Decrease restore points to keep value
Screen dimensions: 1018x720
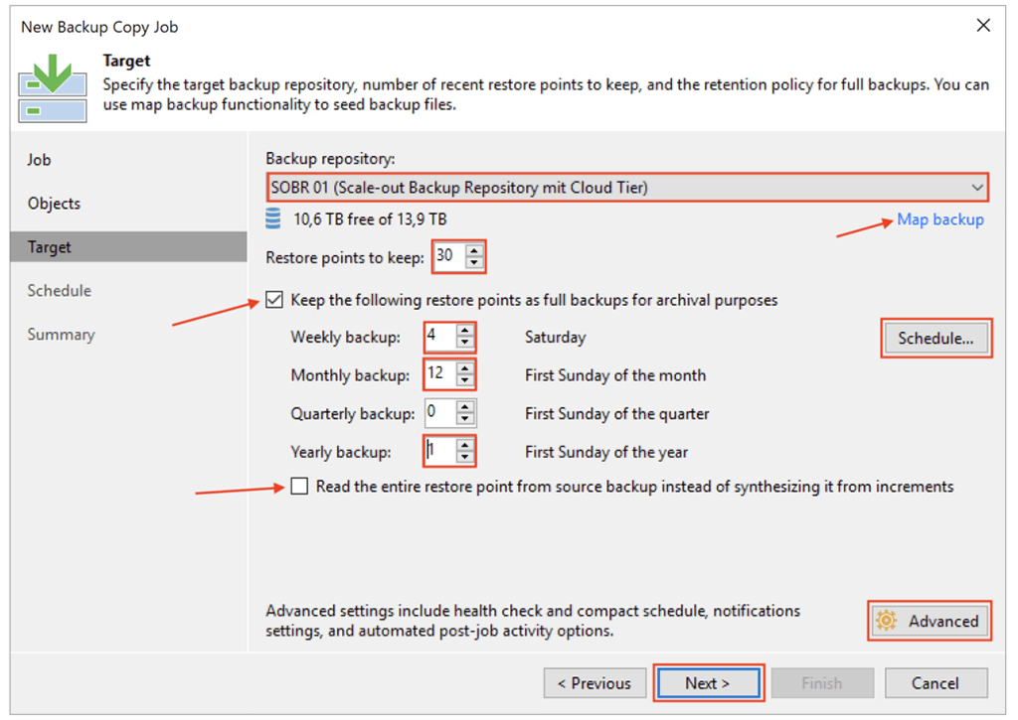[474, 263]
